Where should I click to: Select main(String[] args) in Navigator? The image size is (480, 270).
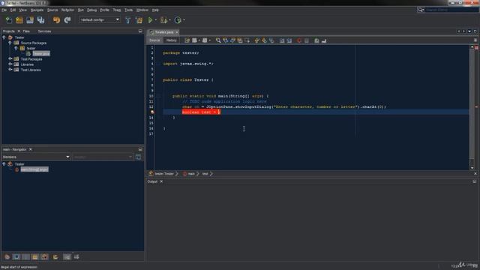(34, 169)
